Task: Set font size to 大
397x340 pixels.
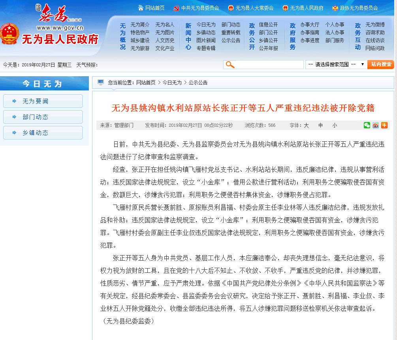Action: click(x=306, y=125)
